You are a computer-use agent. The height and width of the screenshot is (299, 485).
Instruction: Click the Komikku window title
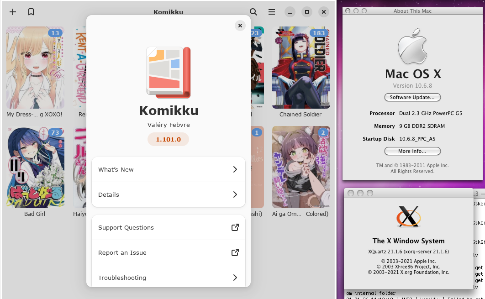coord(168,12)
